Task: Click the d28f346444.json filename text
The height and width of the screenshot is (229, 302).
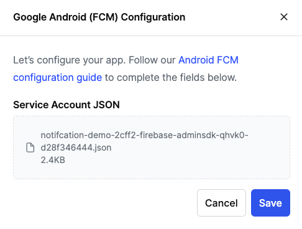Action: [76, 147]
